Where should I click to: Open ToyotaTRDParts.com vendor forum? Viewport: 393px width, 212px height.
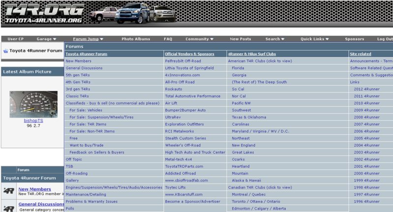184,166
